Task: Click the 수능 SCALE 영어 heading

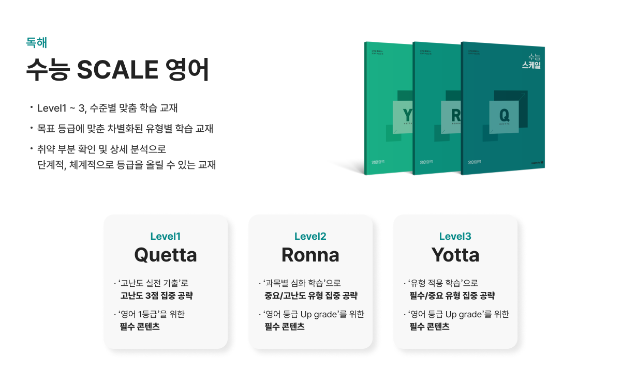Action: [x=117, y=70]
